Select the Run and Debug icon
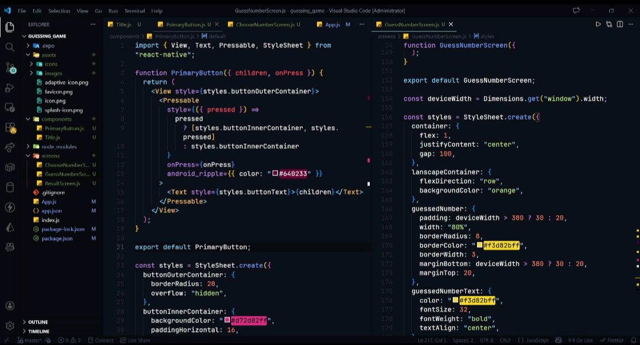Image resolution: width=640 pixels, height=345 pixels. pyautogui.click(x=9, y=89)
